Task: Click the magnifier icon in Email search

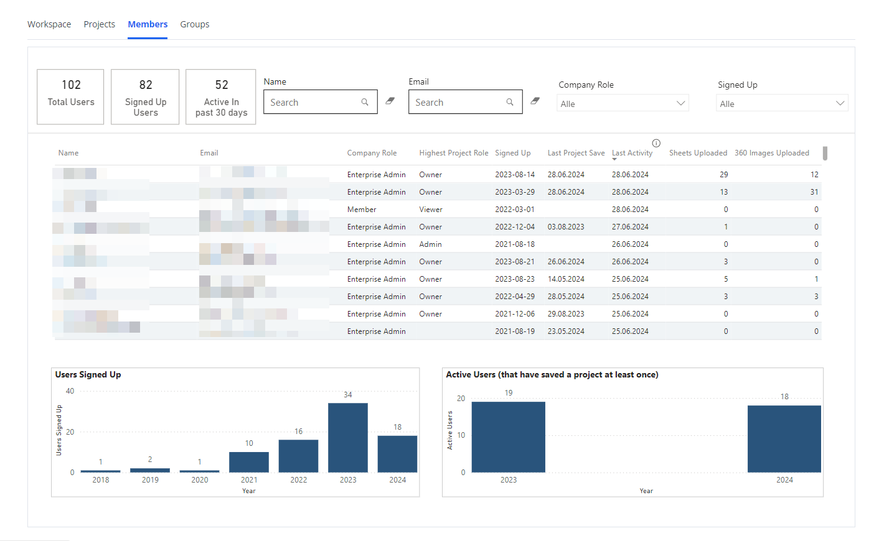Action: coord(510,102)
